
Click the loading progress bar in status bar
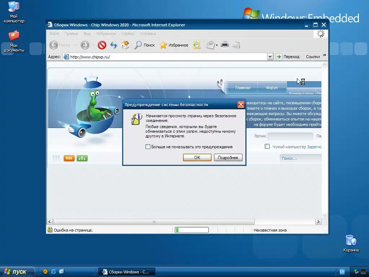tap(192, 230)
